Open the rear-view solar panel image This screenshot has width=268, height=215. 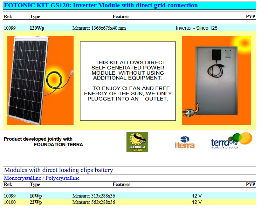pos(216,80)
